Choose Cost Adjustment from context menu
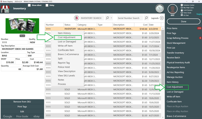The height and width of the screenshot is (119, 202). (66, 37)
